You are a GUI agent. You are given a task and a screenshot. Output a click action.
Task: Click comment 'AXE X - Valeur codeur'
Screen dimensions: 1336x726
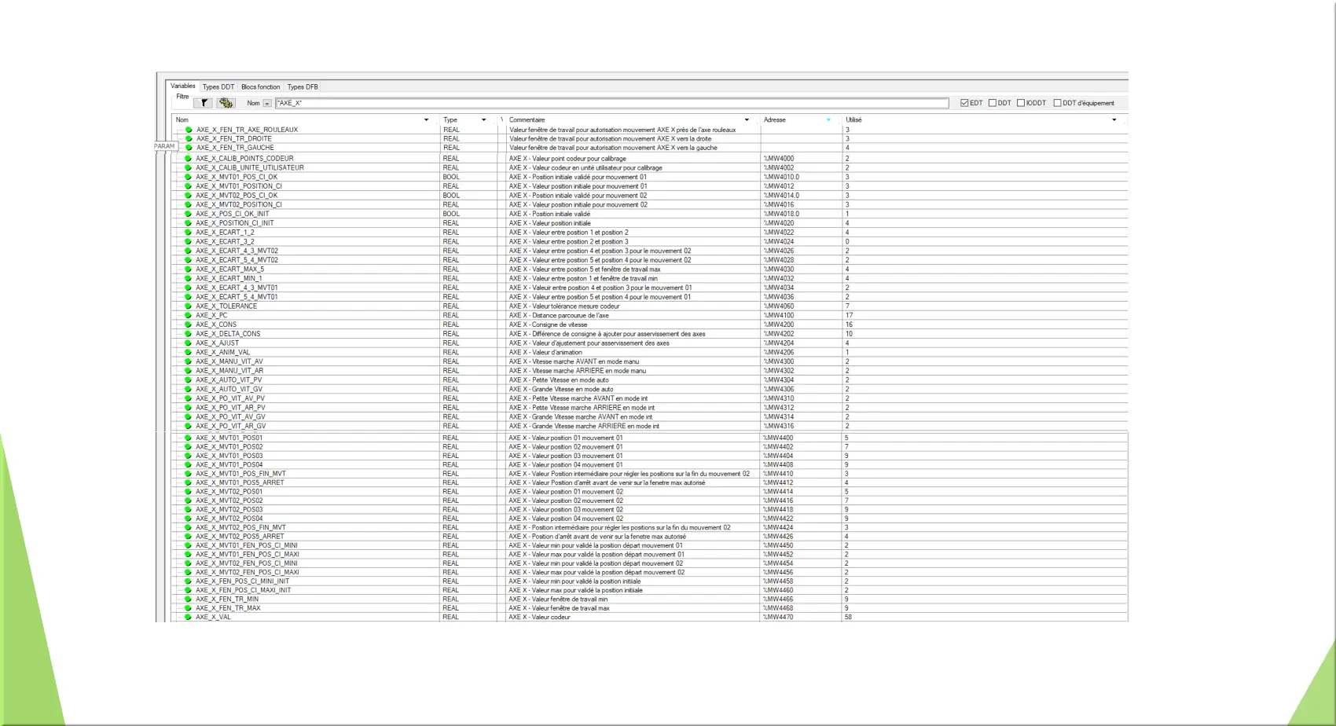tap(539, 618)
